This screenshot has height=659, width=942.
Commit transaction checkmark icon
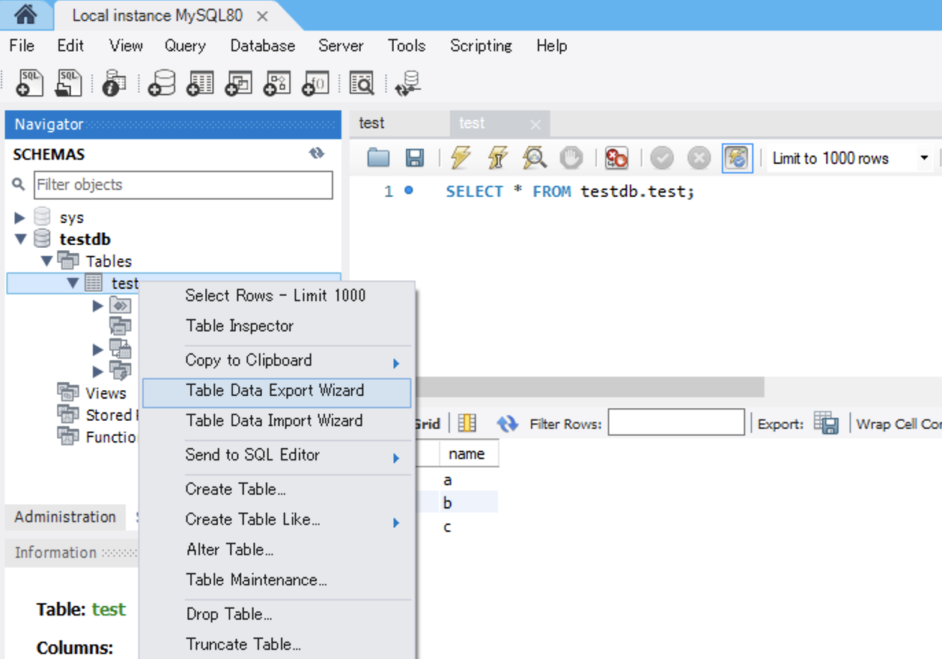662,157
